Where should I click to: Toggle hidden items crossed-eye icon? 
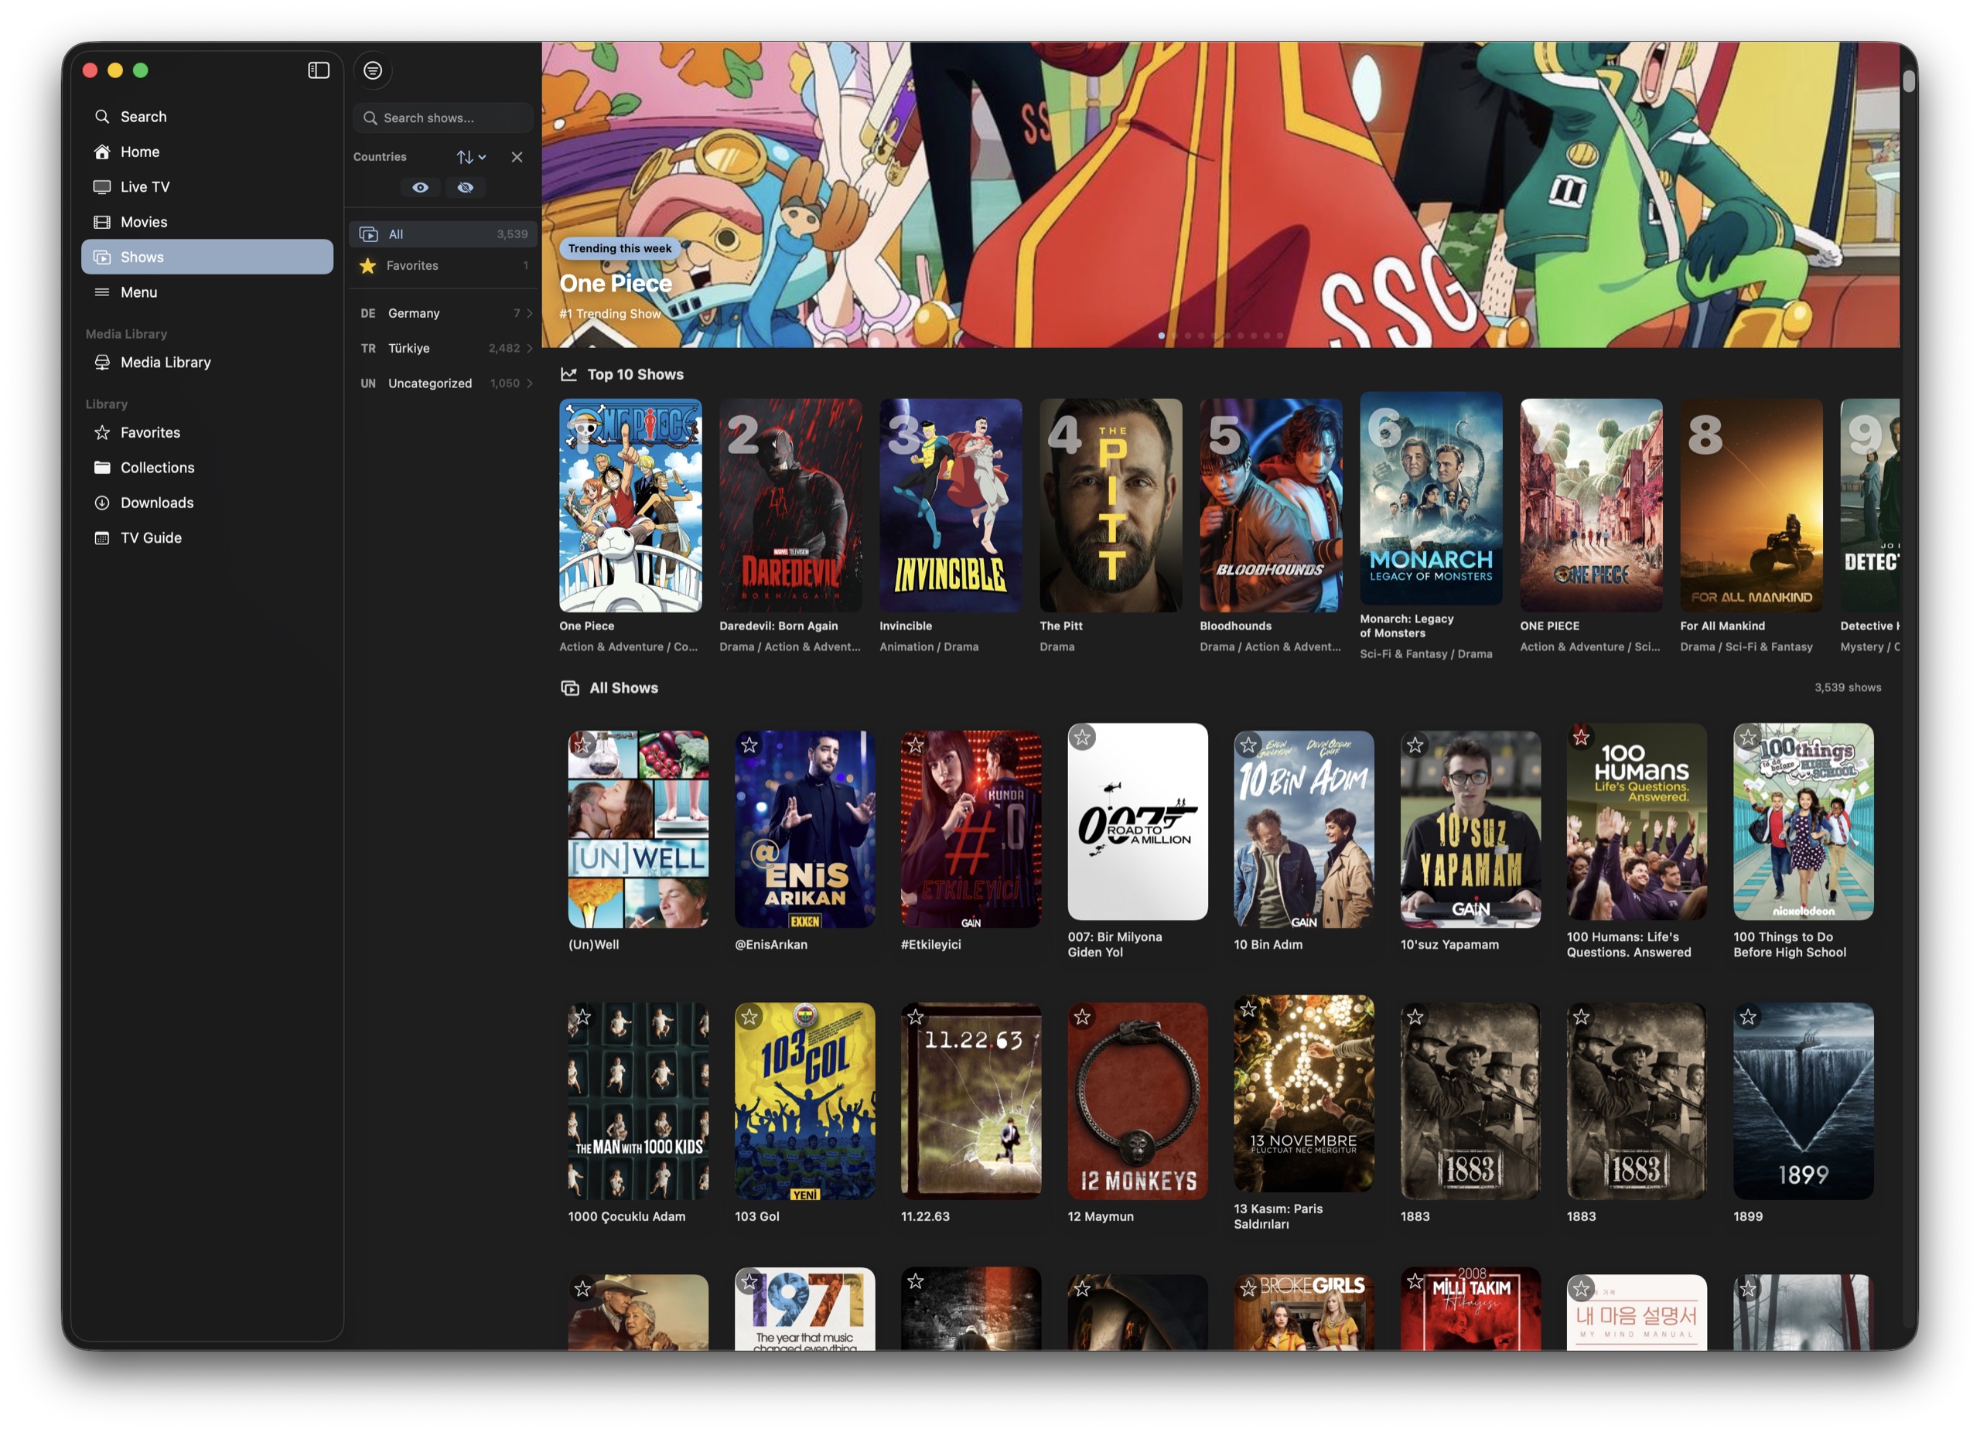pos(466,188)
